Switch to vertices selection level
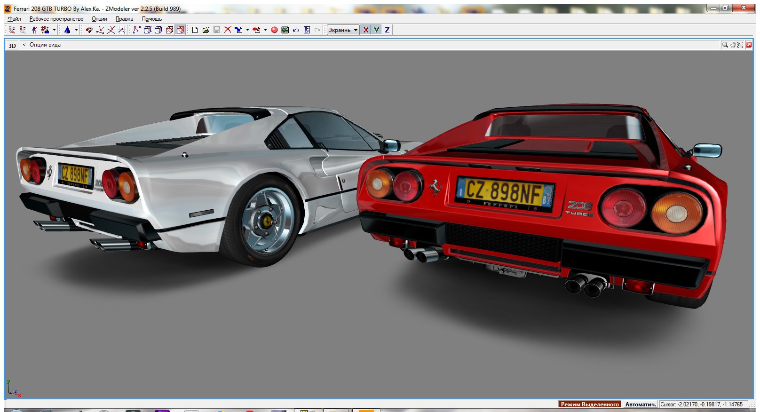The image size is (760, 412). tap(136, 30)
